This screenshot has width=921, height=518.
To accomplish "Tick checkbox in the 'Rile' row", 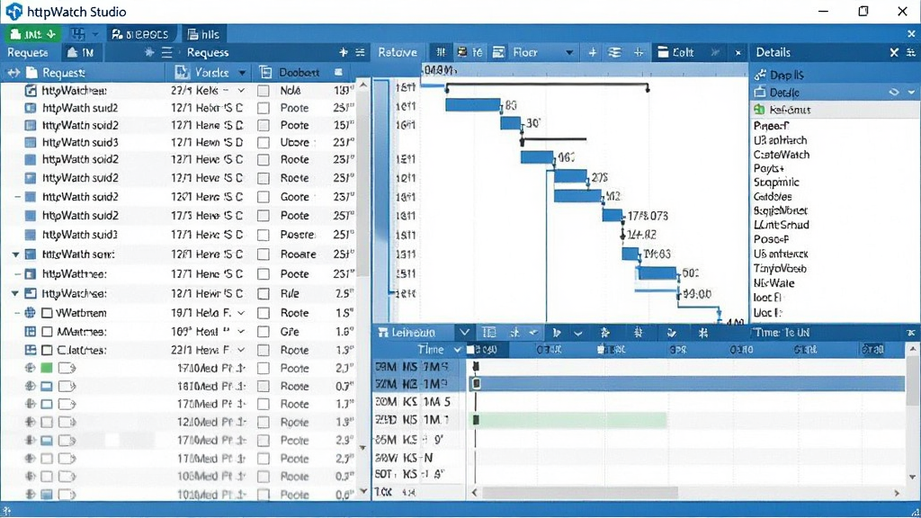I will pos(264,294).
